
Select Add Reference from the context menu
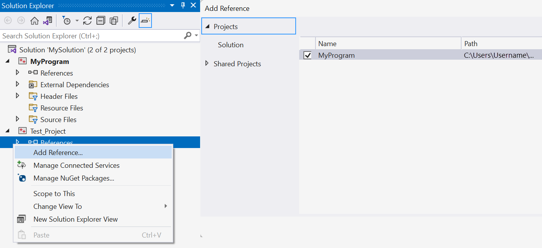point(58,152)
